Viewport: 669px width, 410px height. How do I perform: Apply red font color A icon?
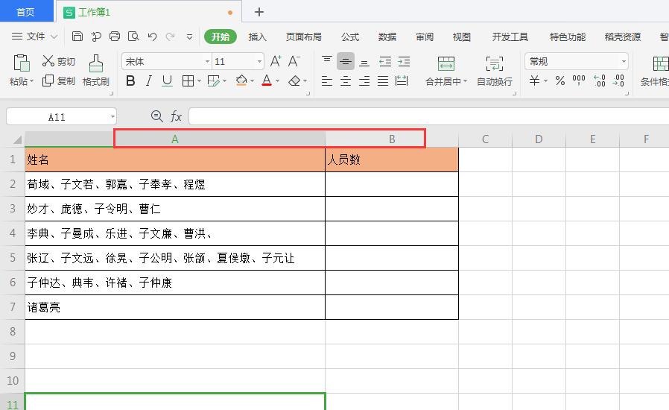tap(267, 81)
